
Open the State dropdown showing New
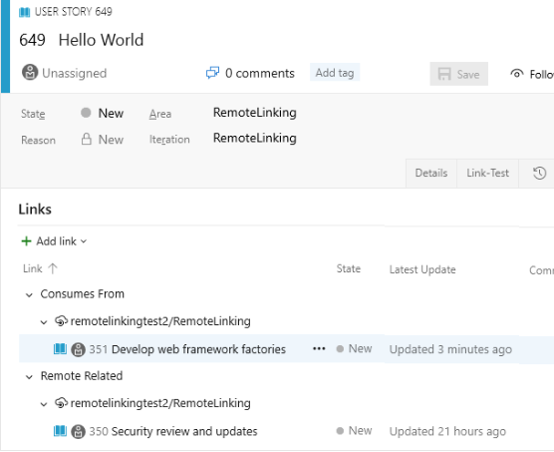pos(111,113)
